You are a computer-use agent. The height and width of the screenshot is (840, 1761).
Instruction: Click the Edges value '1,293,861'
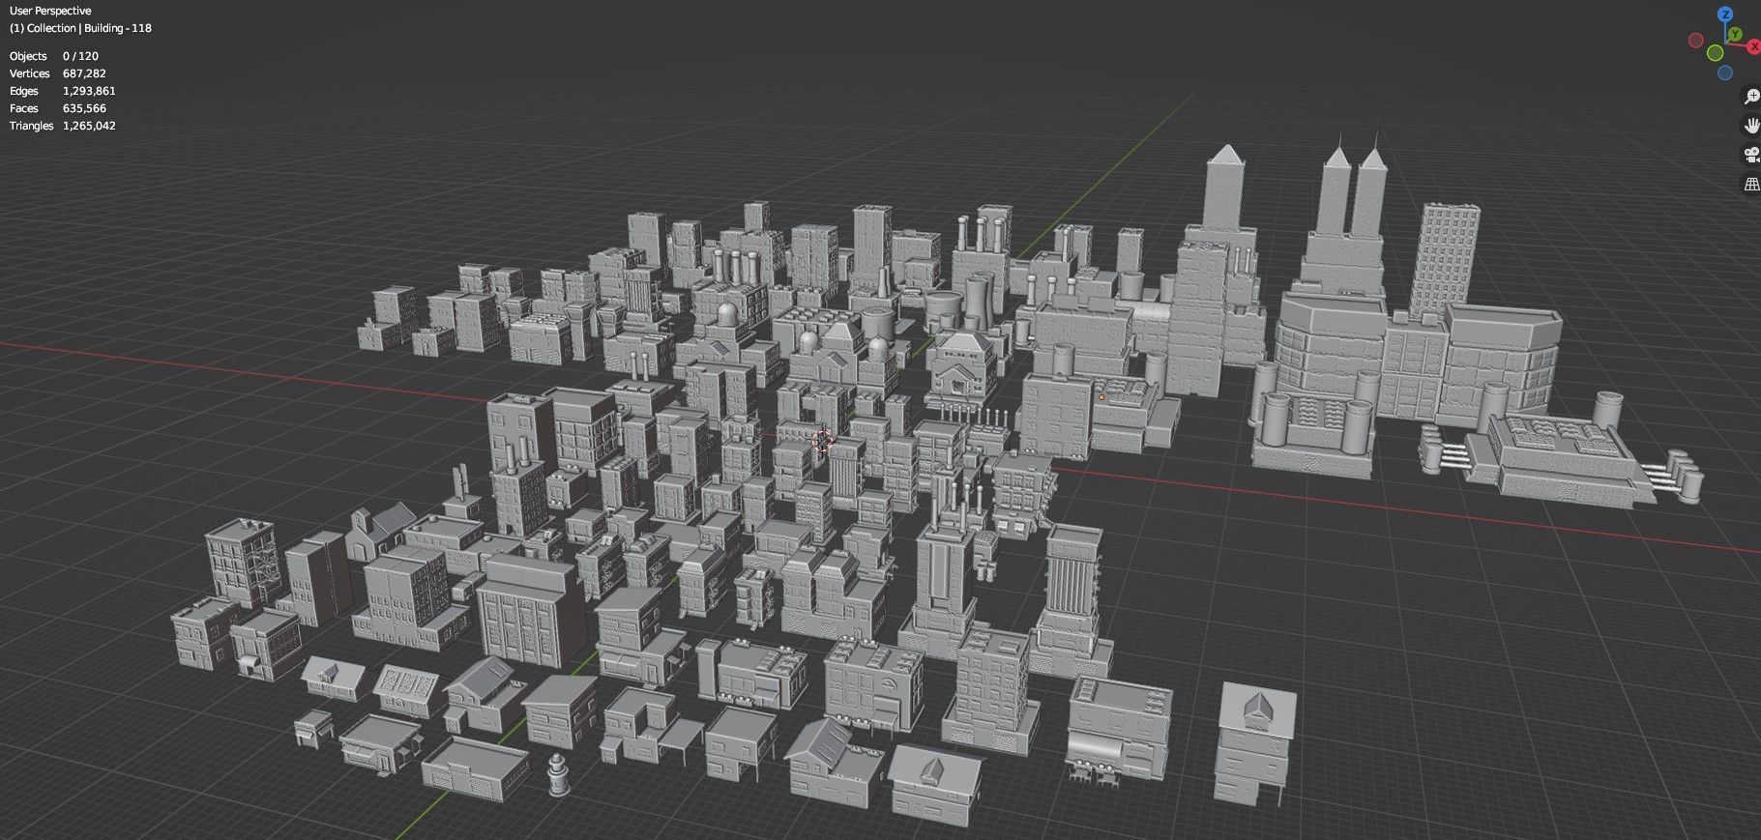[x=89, y=91]
